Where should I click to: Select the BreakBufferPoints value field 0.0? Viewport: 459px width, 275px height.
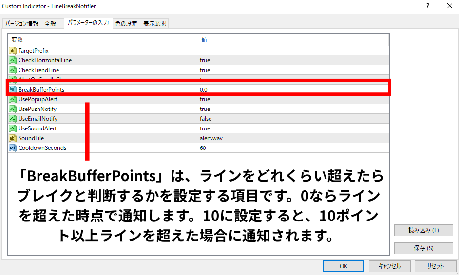tap(292, 90)
